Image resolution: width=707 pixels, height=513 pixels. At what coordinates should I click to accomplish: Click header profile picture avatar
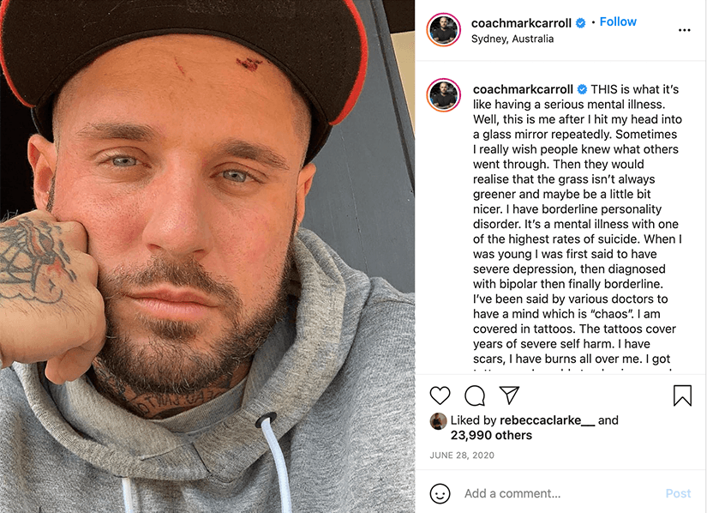click(444, 30)
